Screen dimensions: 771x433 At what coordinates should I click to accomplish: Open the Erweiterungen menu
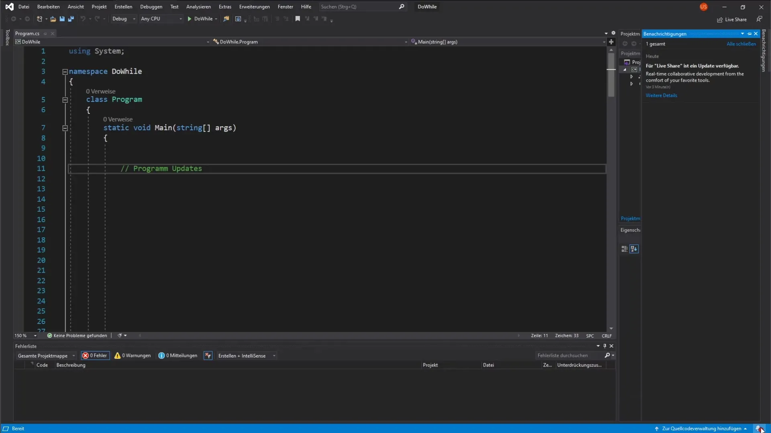pos(254,7)
